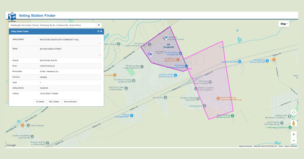Click the MEO Details button
304x159 pixels.
54,102
